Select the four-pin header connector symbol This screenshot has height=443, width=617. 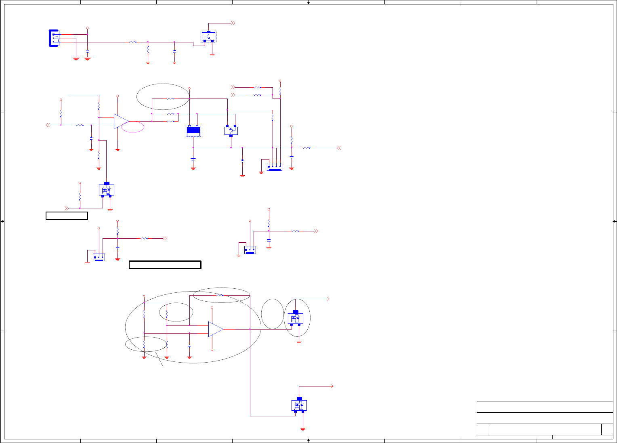[275, 167]
